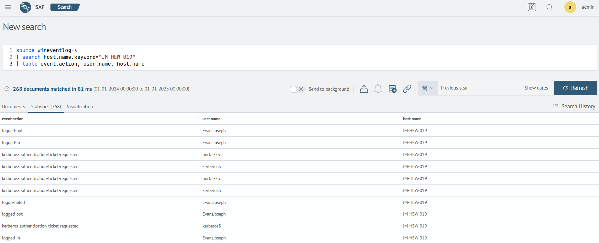Open the hamburger navigation menu

coord(8,7)
